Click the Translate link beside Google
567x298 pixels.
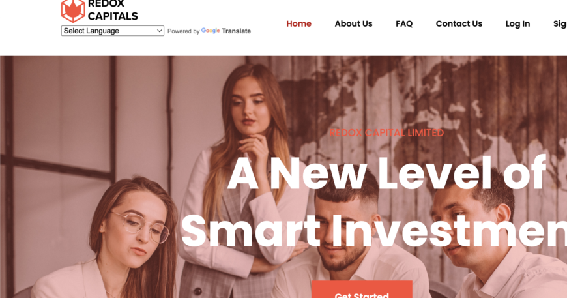point(236,31)
